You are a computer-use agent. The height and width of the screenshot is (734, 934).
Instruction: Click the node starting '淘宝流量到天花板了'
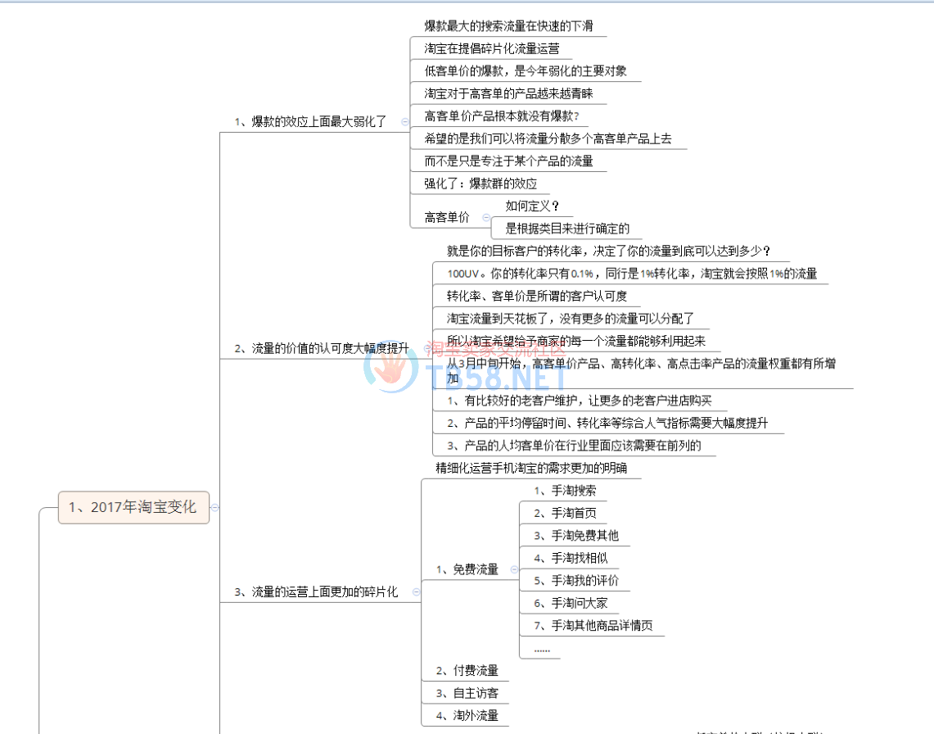point(570,319)
